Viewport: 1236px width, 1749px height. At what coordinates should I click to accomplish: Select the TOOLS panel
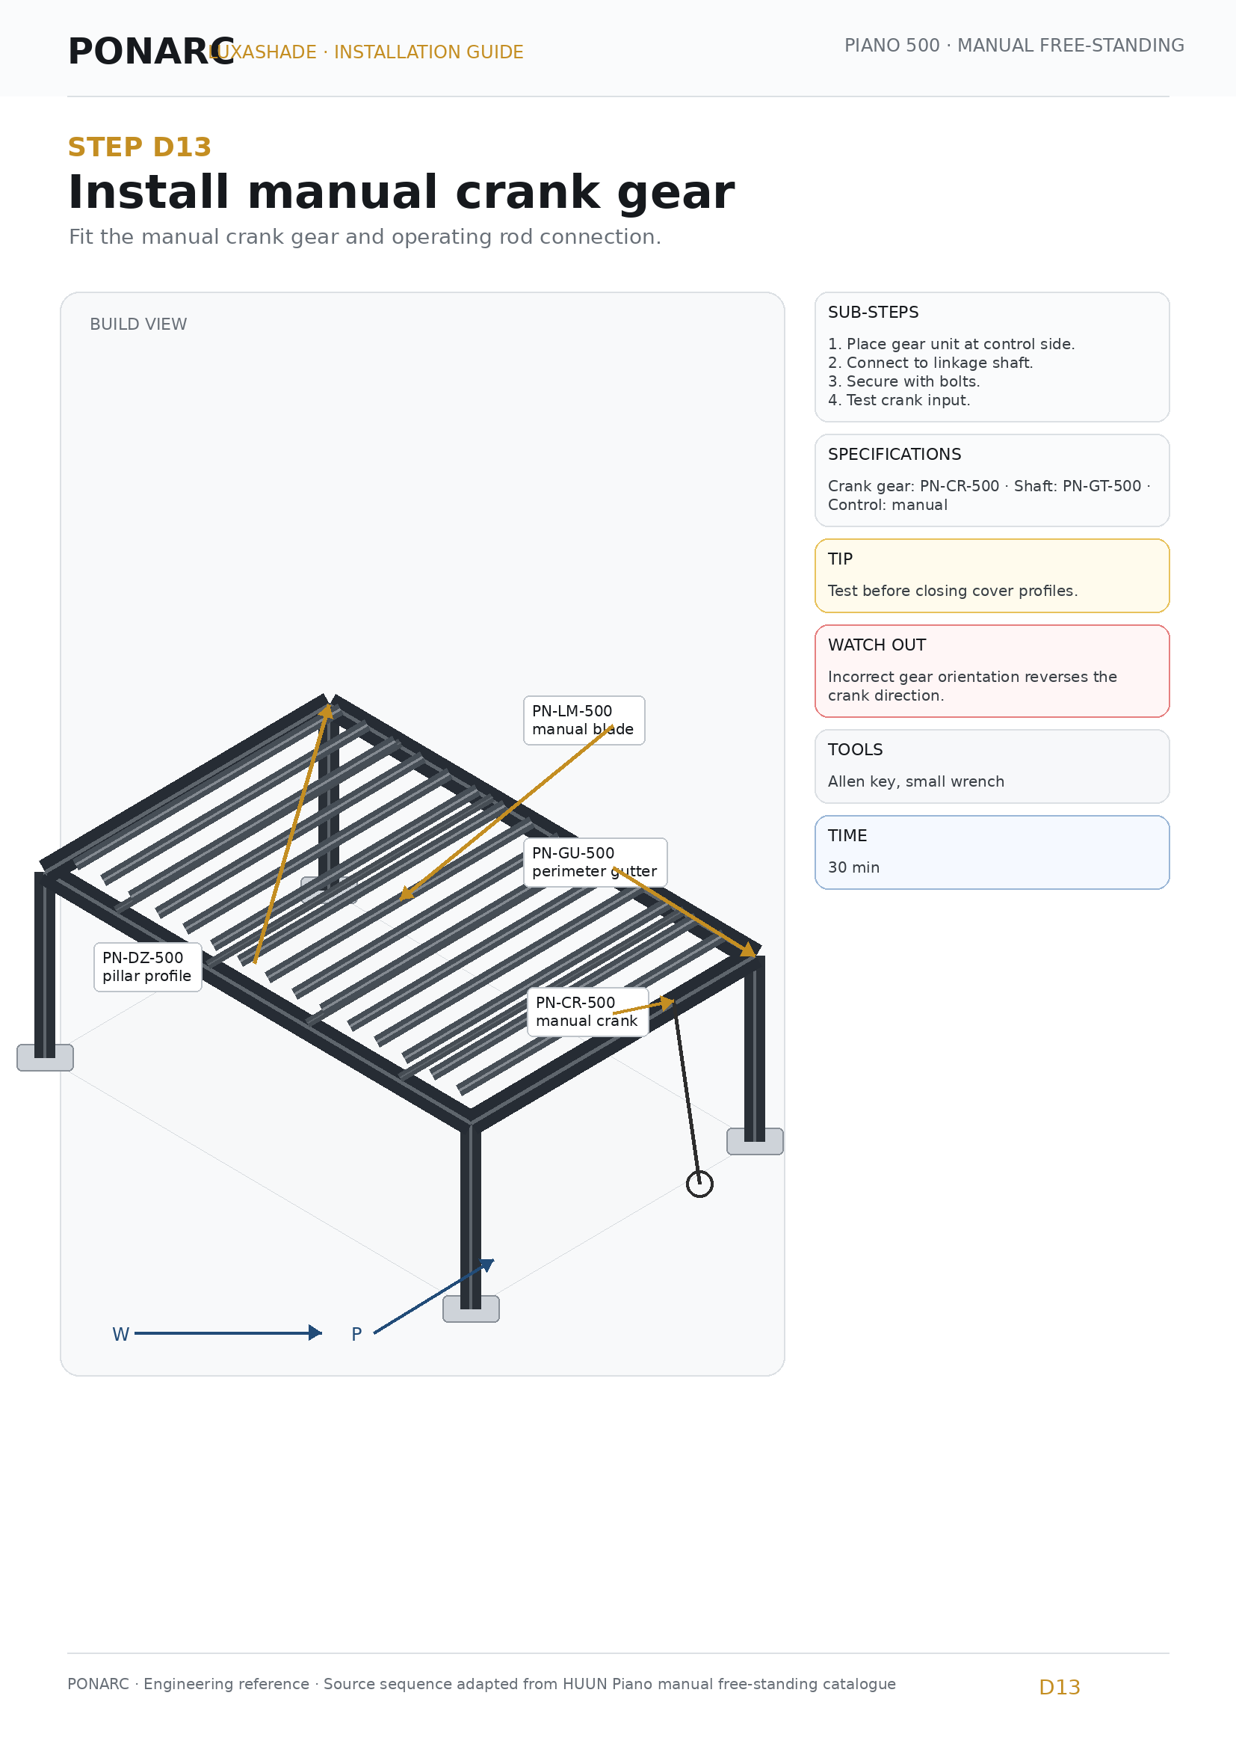(992, 766)
